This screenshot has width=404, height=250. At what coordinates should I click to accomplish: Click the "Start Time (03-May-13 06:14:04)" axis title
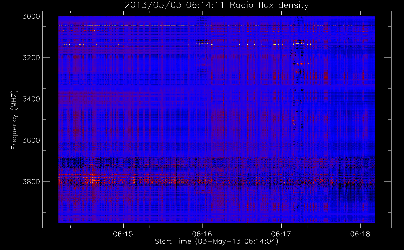[x=216, y=241]
